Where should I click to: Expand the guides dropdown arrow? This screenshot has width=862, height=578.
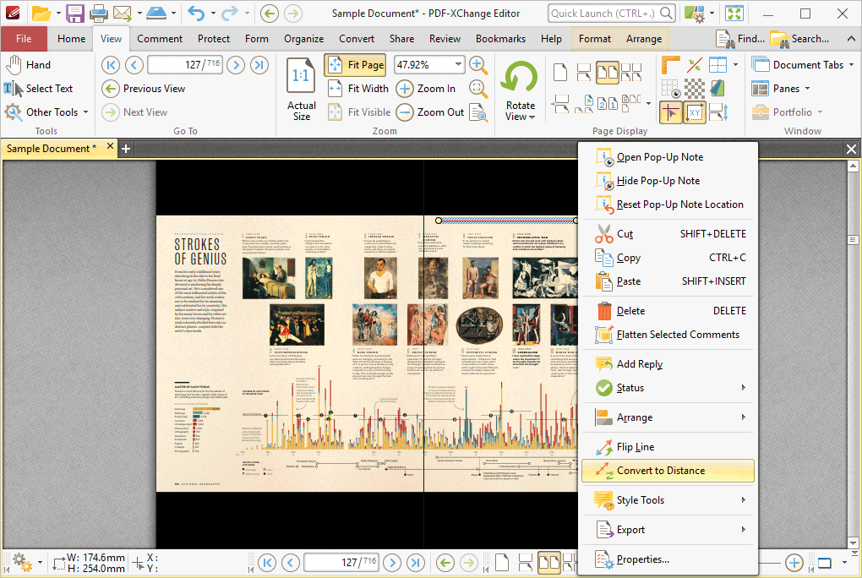[x=735, y=65]
